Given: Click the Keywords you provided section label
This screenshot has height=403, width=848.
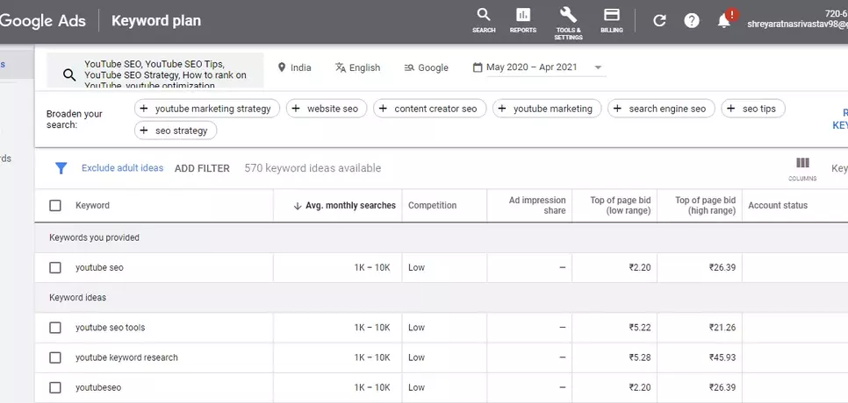Looking at the screenshot, I should point(94,238).
